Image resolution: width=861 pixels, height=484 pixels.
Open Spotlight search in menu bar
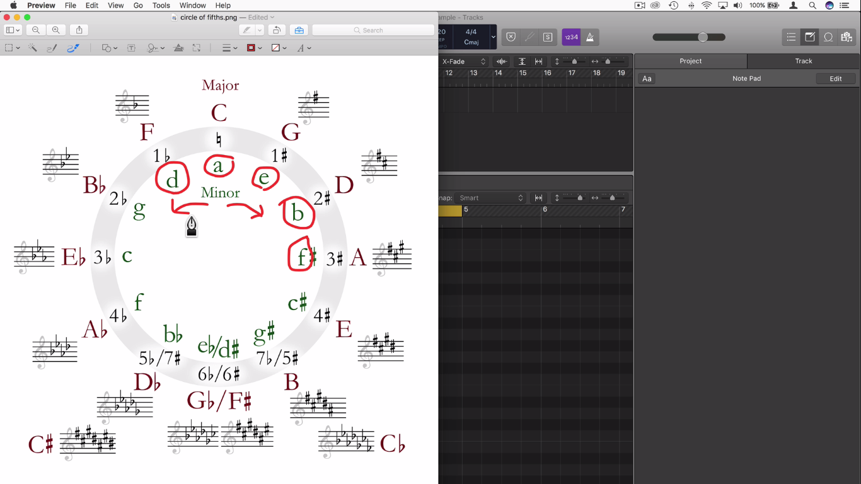812,6
